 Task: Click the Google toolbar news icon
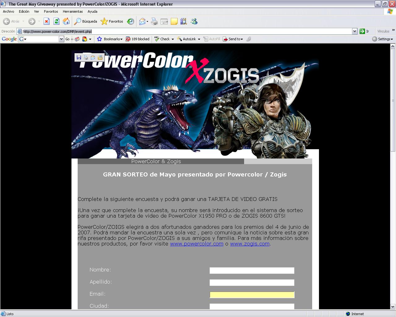(x=77, y=39)
